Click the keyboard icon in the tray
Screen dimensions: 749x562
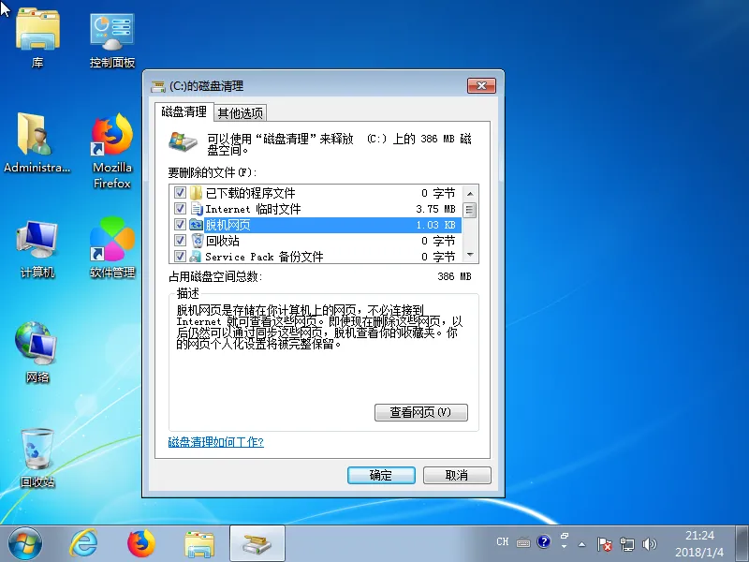tap(523, 543)
